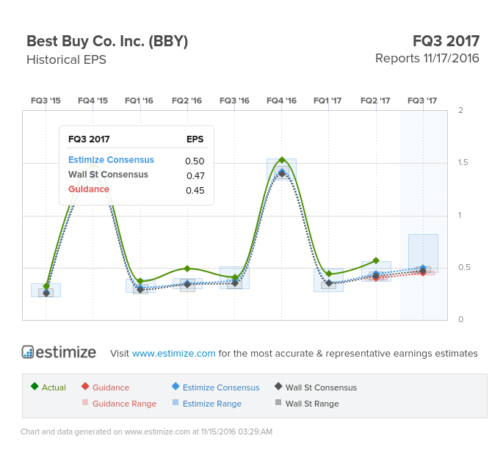The height and width of the screenshot is (455, 503).
Task: Click the 0.5 y-axis value
Action: pos(464,267)
